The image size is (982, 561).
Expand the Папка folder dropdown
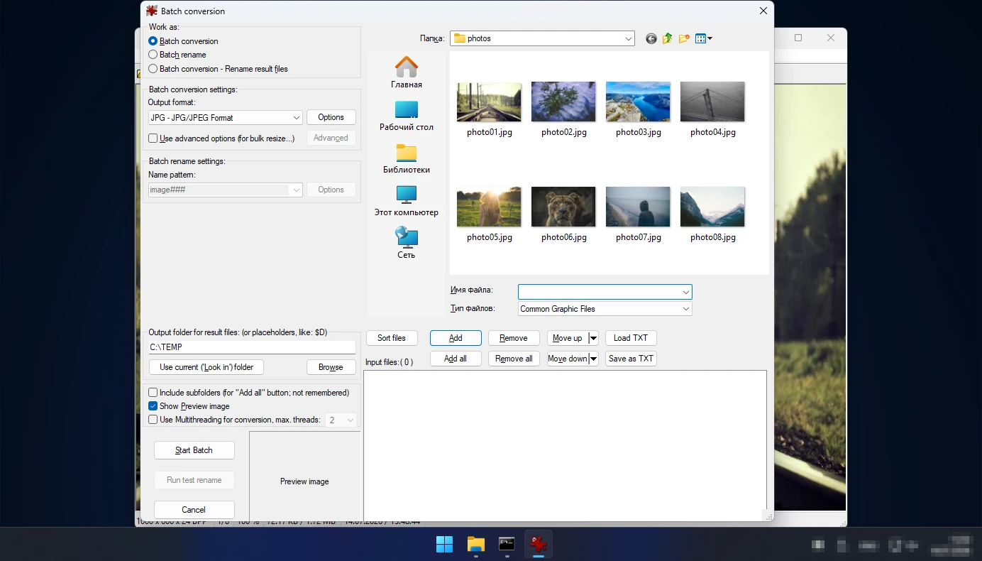[542, 38]
